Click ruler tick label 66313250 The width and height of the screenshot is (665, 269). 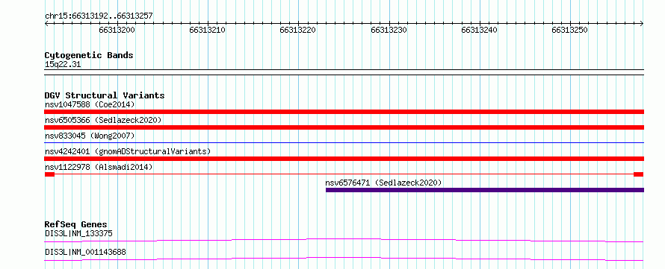click(570, 31)
